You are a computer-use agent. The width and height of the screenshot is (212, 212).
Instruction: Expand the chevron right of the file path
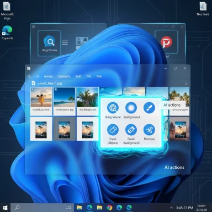click(186, 84)
